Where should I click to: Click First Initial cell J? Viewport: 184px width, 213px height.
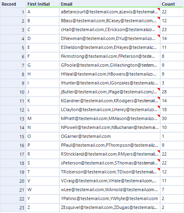point(43,92)
